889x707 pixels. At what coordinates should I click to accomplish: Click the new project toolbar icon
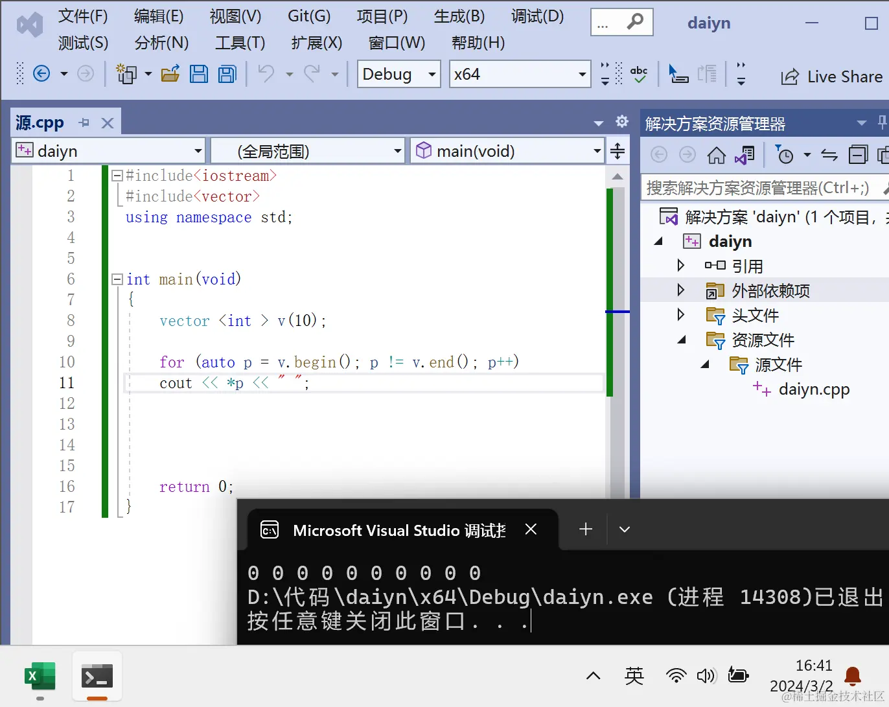coord(126,74)
